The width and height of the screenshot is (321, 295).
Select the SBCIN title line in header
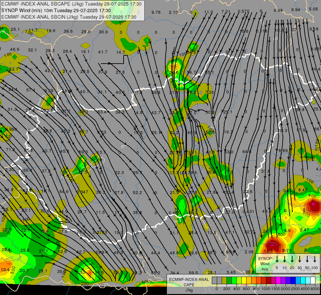(x=69, y=17)
